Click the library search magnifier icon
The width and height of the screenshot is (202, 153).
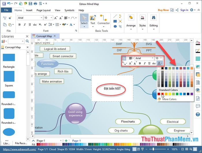pos(27,41)
